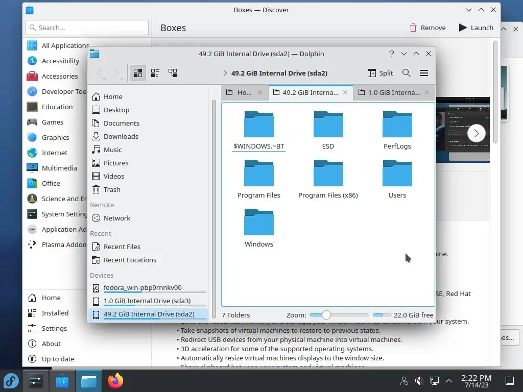The height and width of the screenshot is (392, 523).
Task: Open Home in Dolphin places panel
Action: pyautogui.click(x=150, y=96)
